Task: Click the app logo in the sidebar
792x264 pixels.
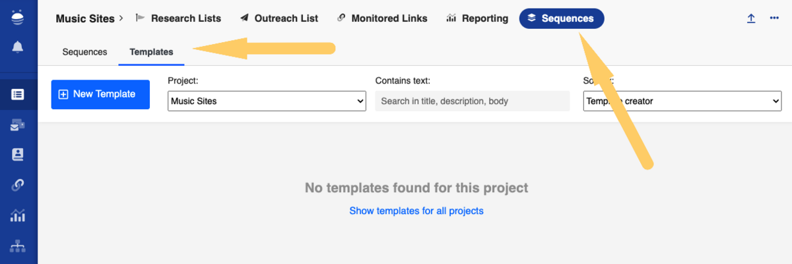Action: (18, 16)
